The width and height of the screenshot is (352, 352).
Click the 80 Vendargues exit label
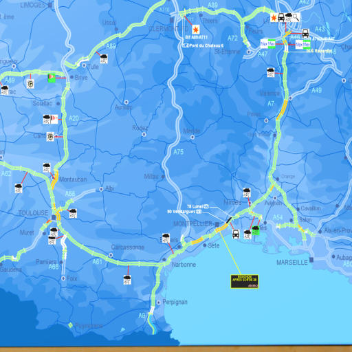(184, 211)
